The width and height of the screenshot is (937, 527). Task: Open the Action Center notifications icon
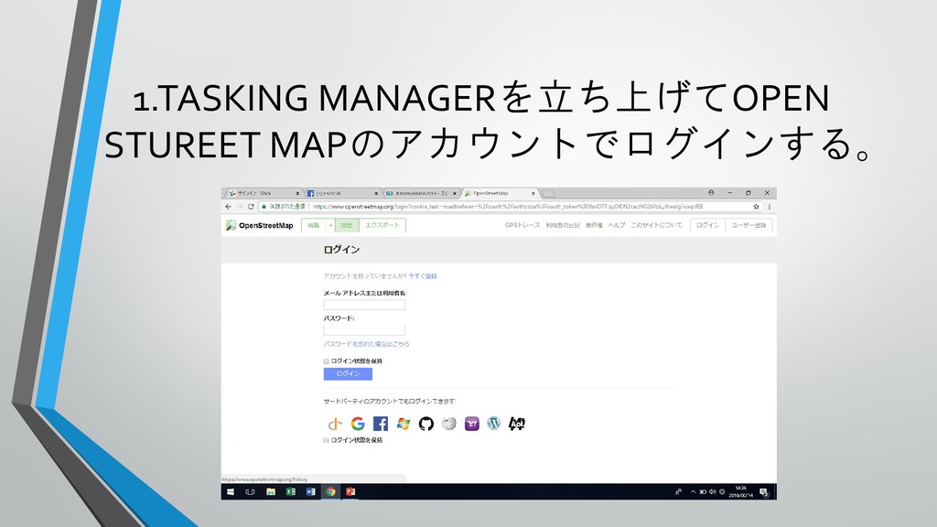tap(764, 491)
